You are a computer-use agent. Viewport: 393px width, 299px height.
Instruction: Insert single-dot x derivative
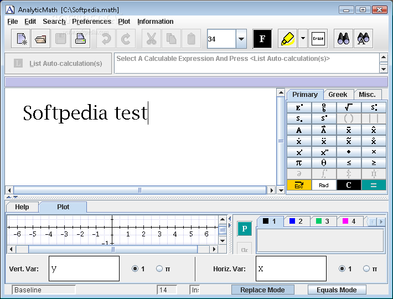(x=299, y=141)
